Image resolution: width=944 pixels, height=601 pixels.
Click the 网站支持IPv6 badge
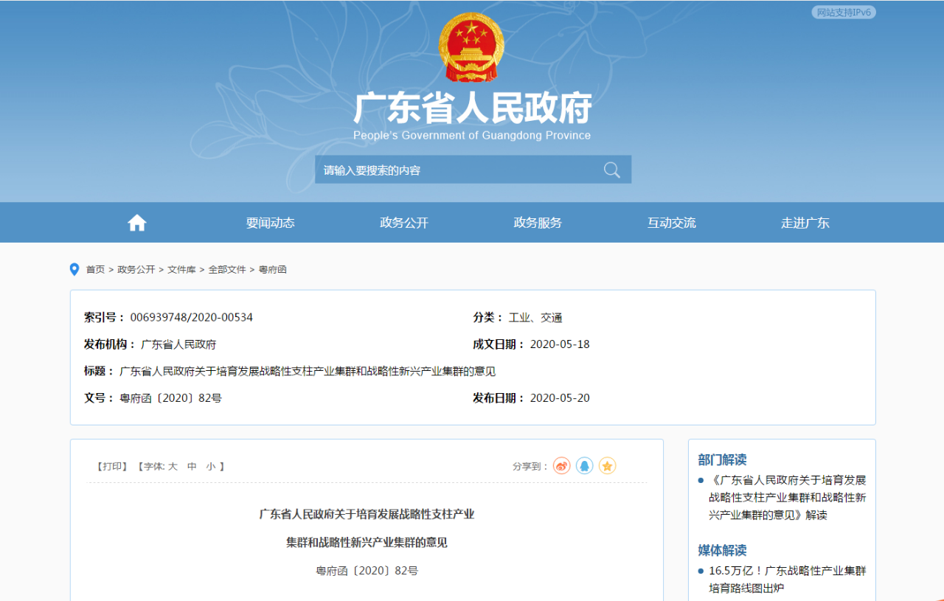tap(844, 13)
